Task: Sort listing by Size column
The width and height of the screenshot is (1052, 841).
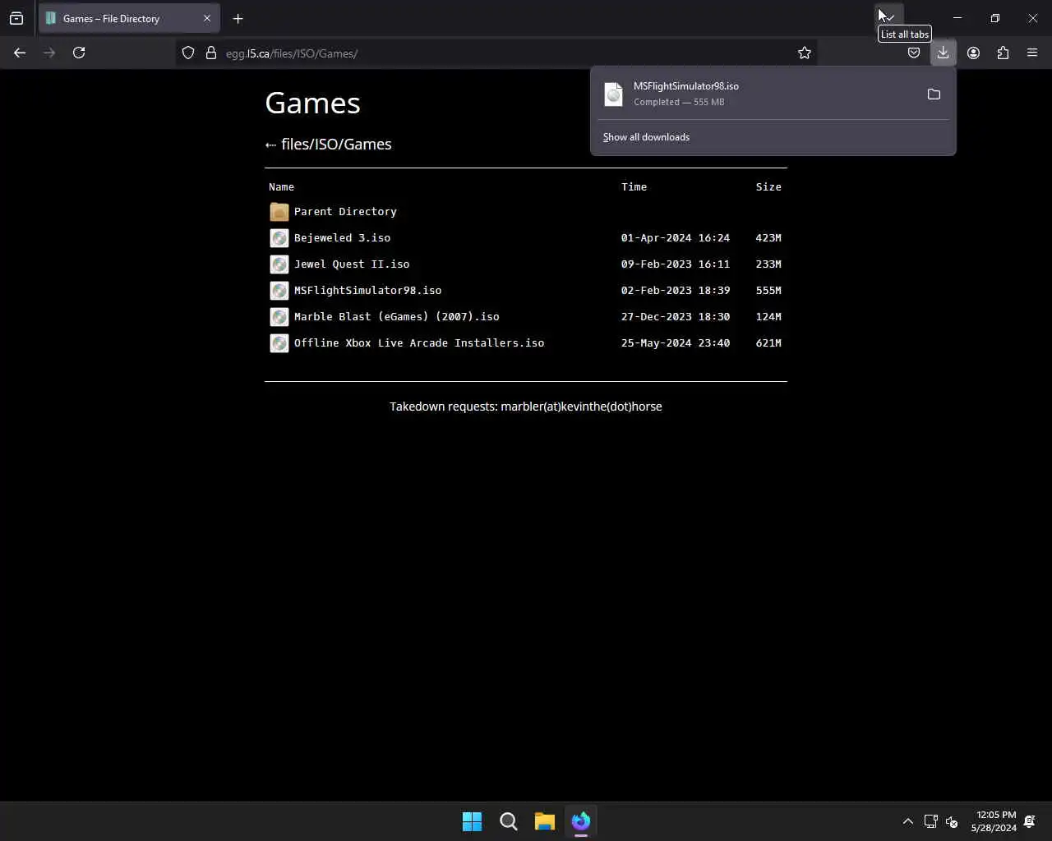Action: pos(768,186)
